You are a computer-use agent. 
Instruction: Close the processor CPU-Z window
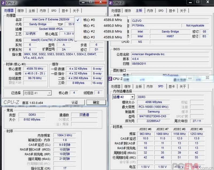pos(101,2)
